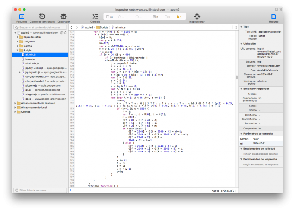Viewport: 295px width, 211px height.
Task: Go back with the navigation arrow
Action: pos(72,28)
